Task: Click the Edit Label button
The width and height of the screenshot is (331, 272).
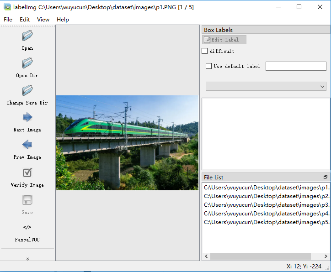Action: point(224,40)
